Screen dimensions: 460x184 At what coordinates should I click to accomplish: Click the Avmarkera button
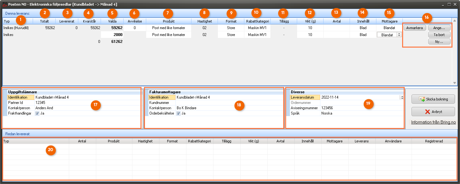pyautogui.click(x=415, y=28)
